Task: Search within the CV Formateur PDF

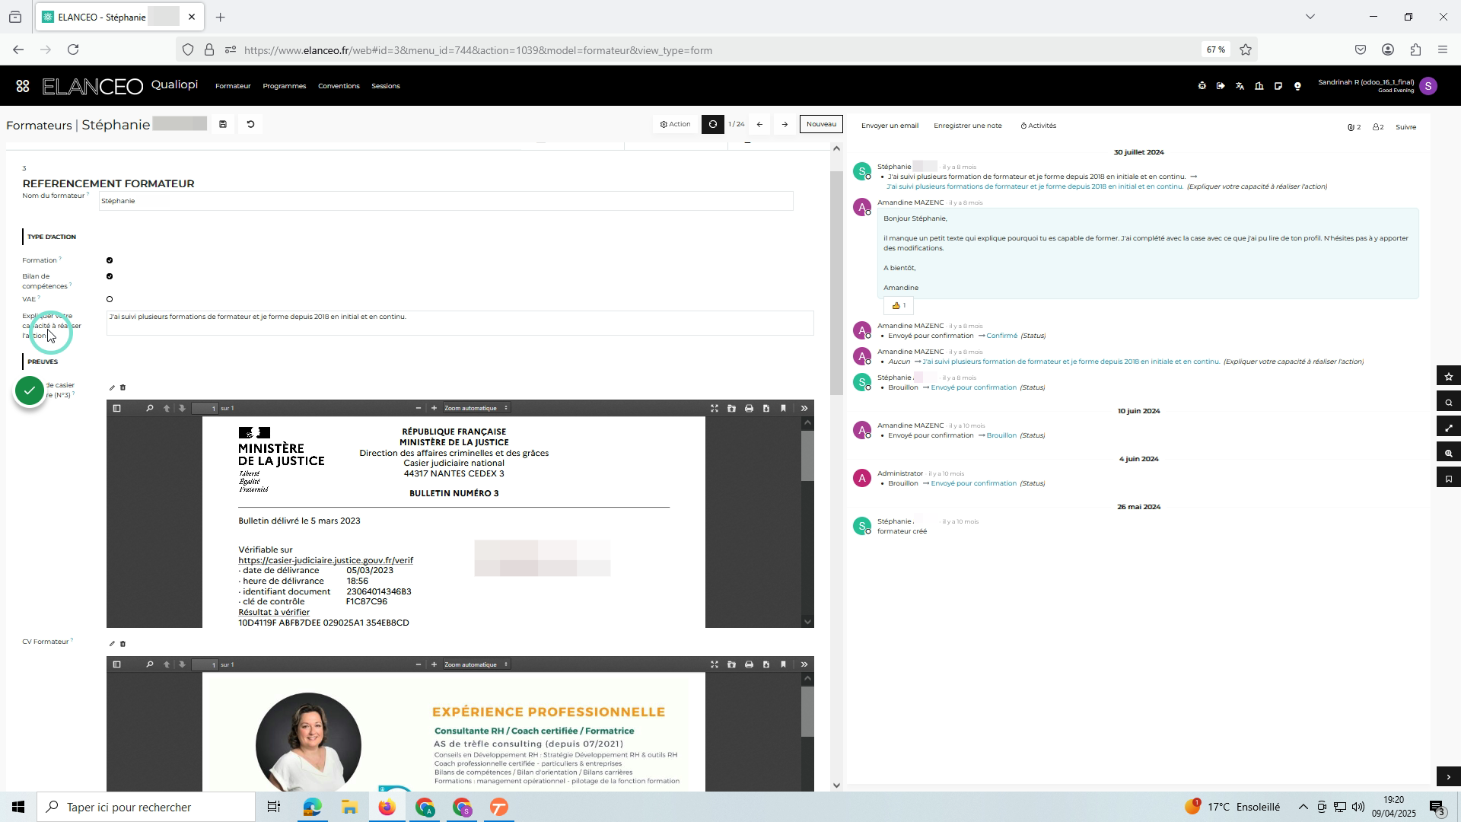Action: point(149,664)
